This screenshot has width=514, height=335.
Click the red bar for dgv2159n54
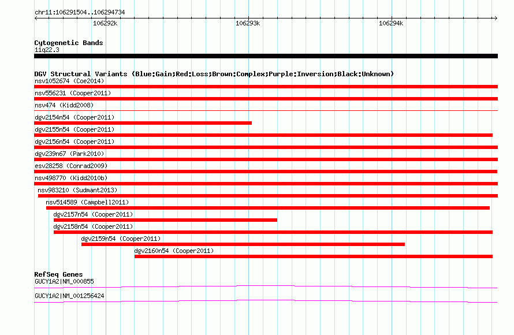pos(243,244)
